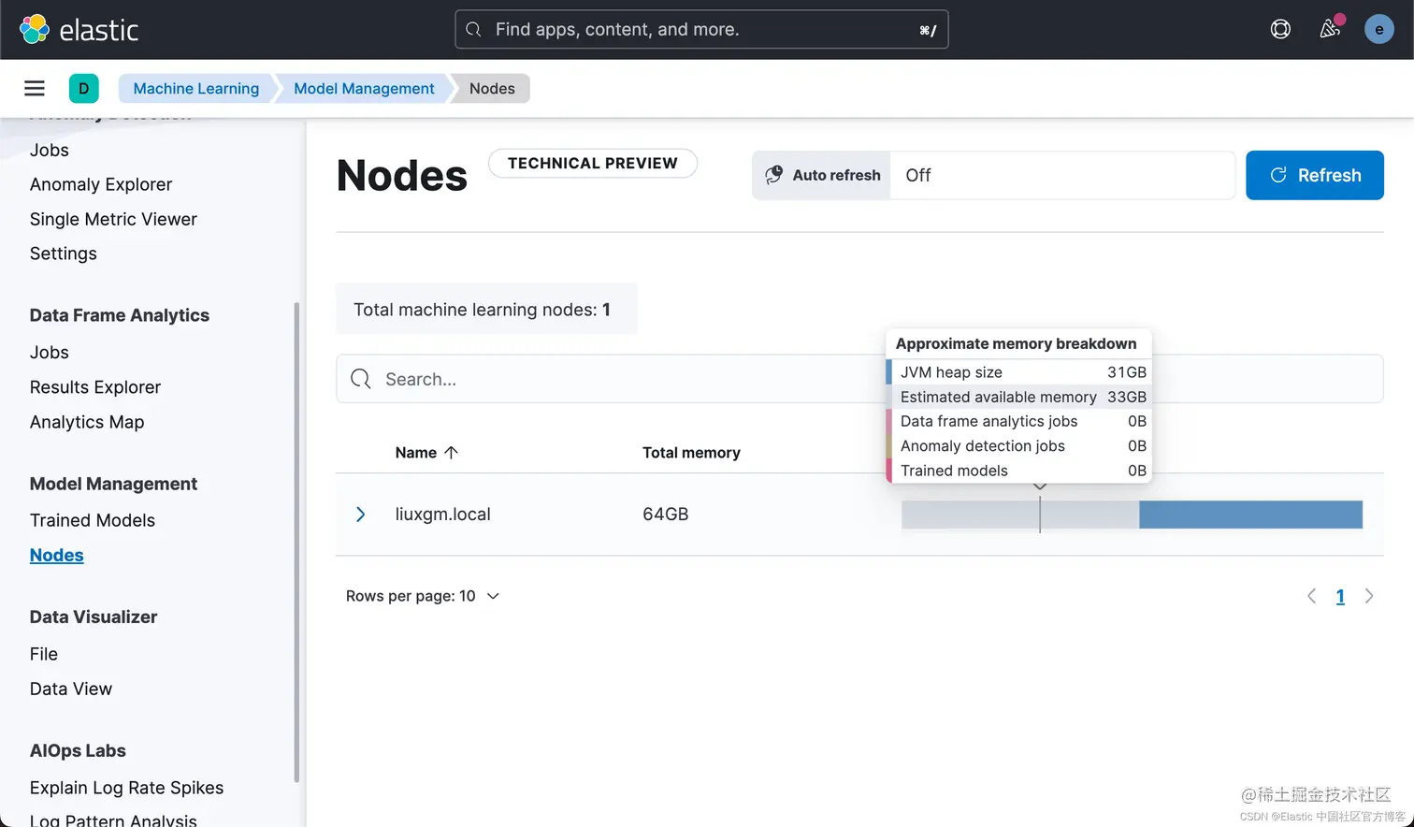
Task: Sort the table by Name column
Action: tap(426, 452)
